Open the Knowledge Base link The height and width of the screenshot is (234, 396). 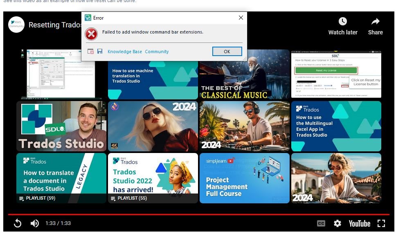(x=125, y=52)
